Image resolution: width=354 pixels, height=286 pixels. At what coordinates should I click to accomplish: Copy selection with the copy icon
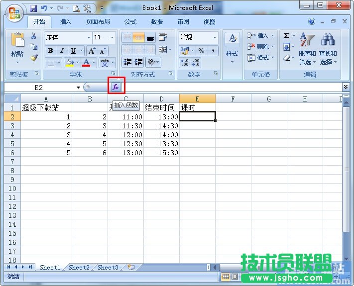point(34,46)
